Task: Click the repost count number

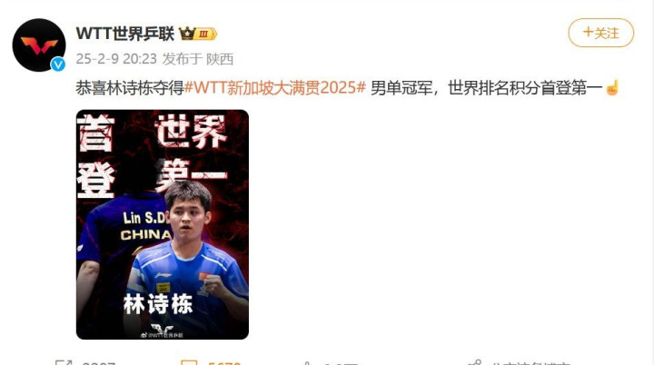Action: tap(99, 363)
